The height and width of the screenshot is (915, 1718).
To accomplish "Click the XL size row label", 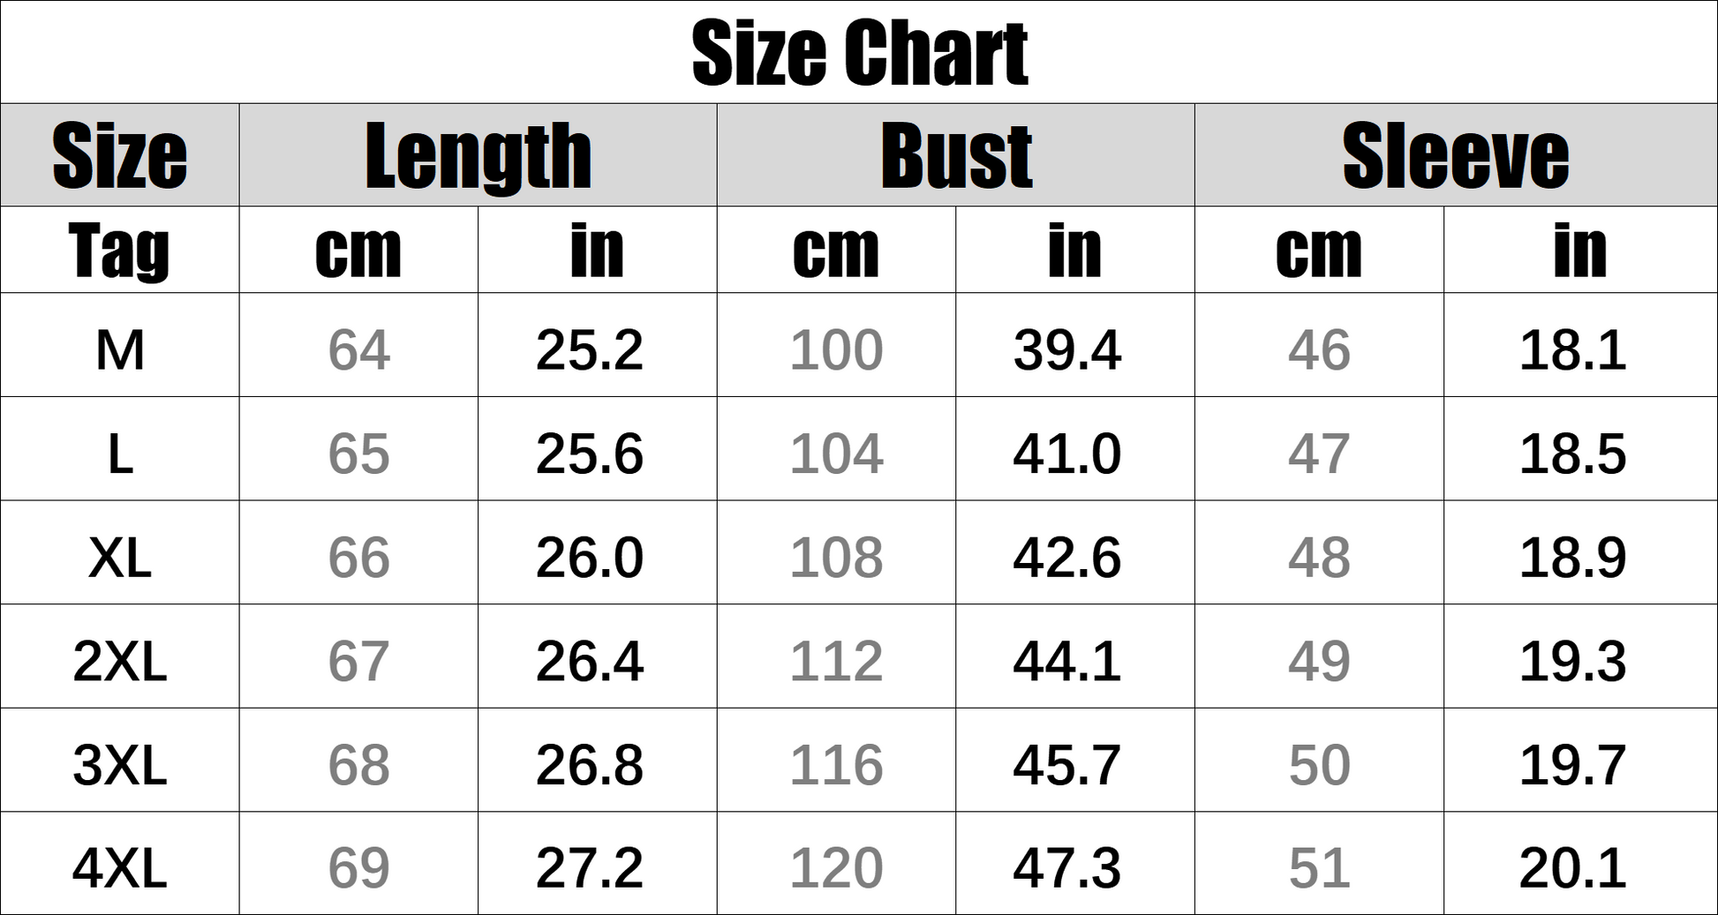I will [x=120, y=557].
